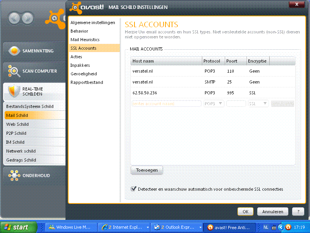Go back with the left navigation arrow
310x233 pixels.
coord(14,18)
